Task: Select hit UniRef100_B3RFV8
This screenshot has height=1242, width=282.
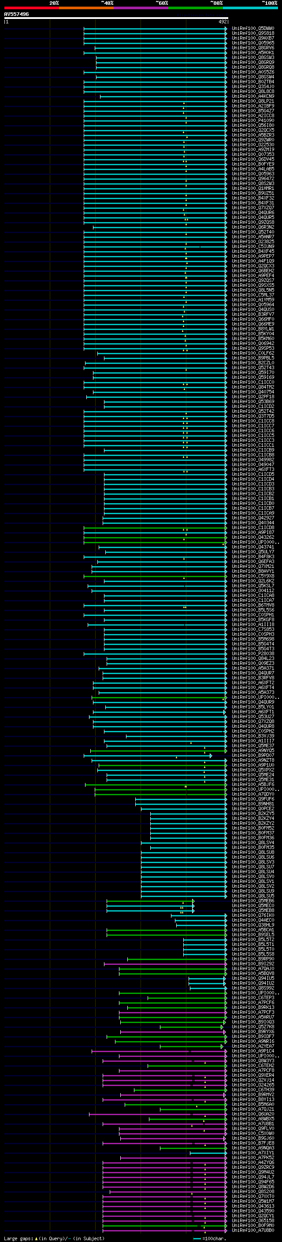Action: [253, 678]
